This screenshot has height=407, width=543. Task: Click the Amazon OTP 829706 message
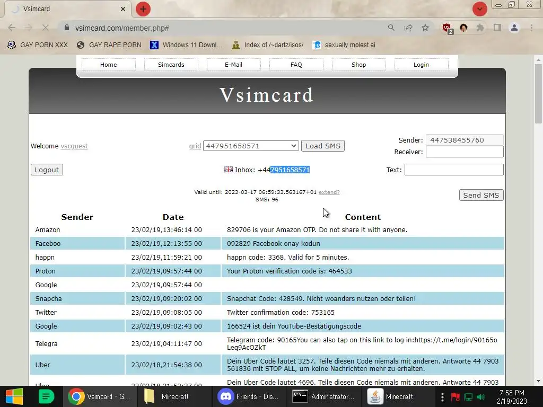click(x=317, y=230)
